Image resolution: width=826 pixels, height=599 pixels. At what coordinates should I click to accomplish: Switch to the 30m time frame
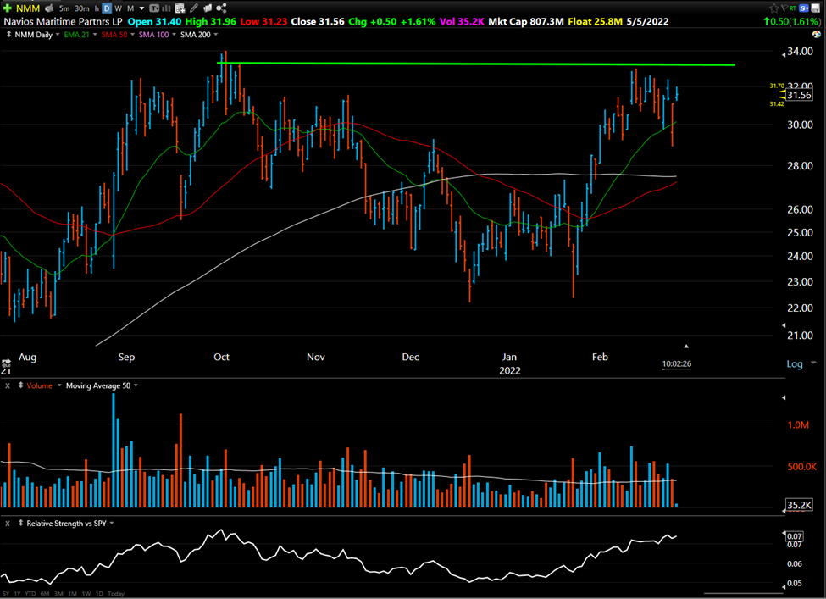pyautogui.click(x=81, y=8)
